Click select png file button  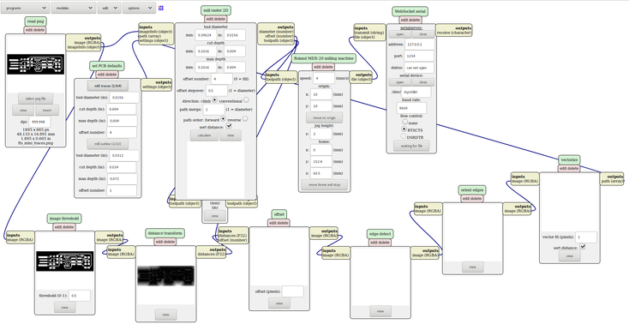(x=35, y=99)
